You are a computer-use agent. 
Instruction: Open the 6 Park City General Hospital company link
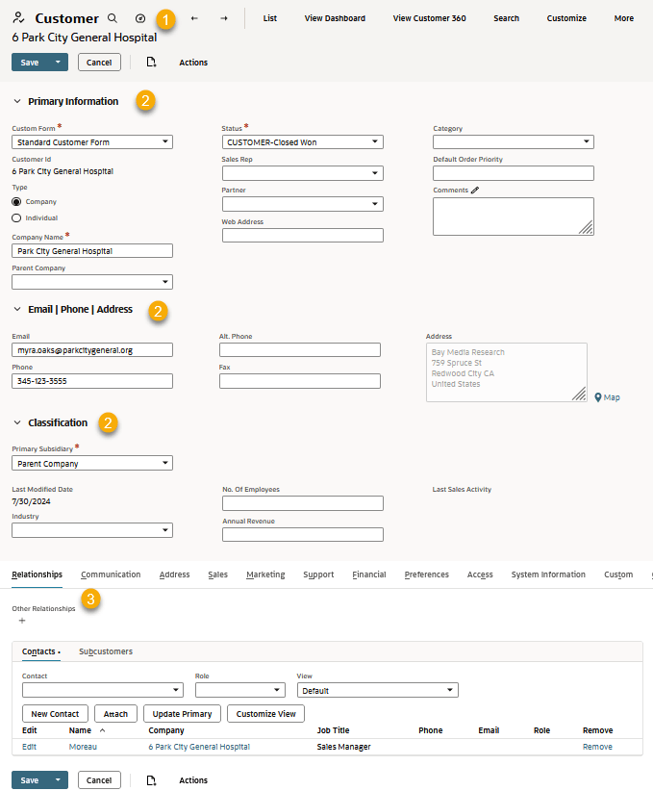[199, 747]
